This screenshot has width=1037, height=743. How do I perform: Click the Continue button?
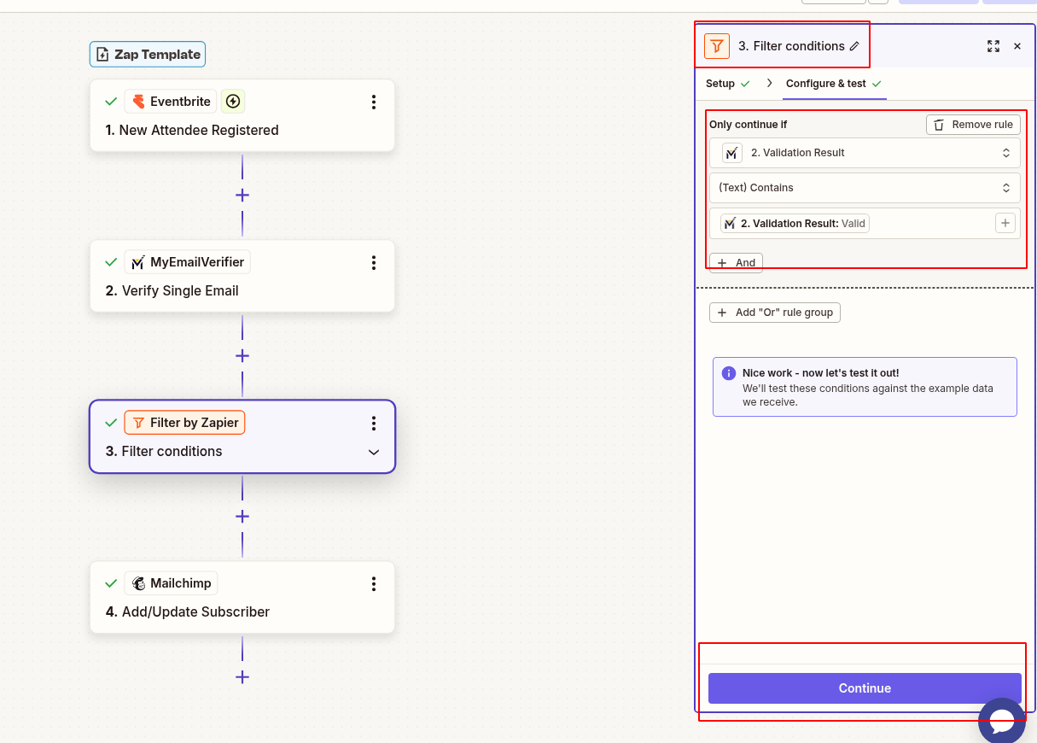pos(864,687)
